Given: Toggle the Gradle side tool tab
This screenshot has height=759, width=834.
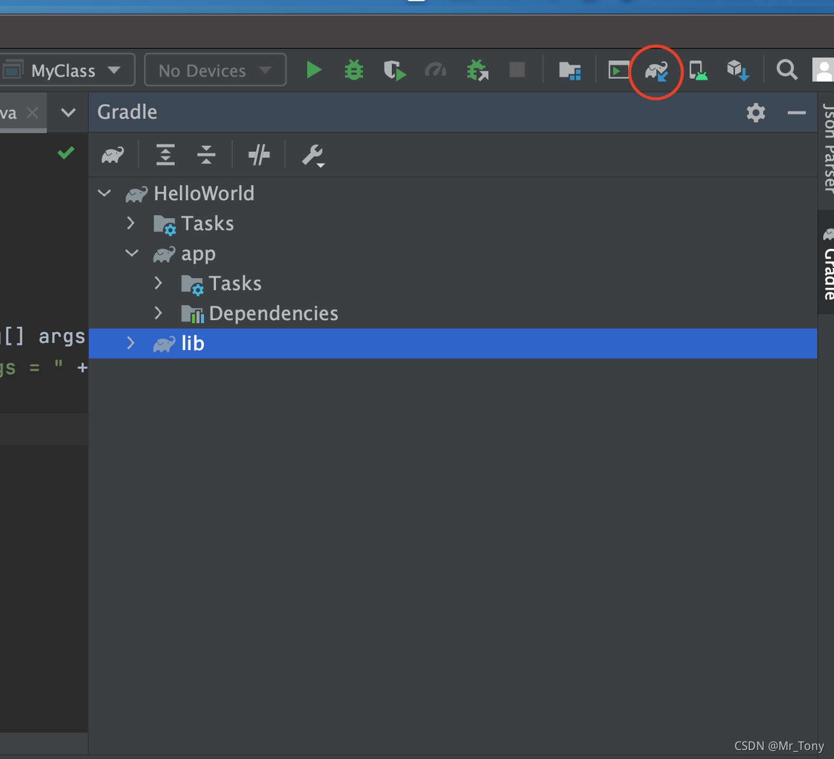Looking at the screenshot, I should point(827,262).
